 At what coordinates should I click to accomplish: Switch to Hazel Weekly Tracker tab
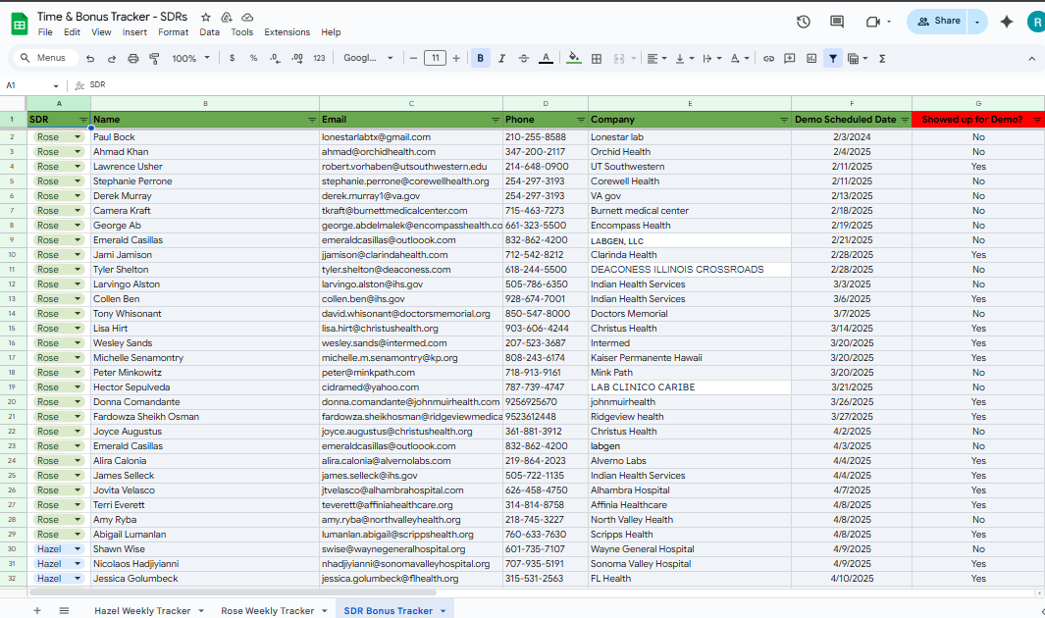[x=142, y=611]
